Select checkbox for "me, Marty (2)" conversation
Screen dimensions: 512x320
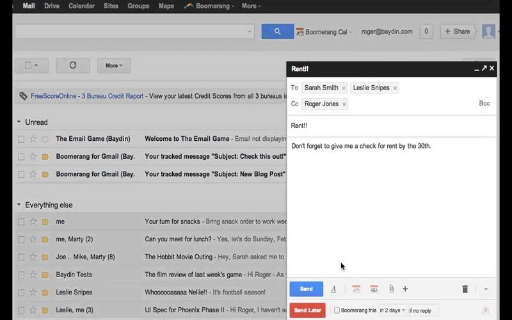tap(21, 239)
